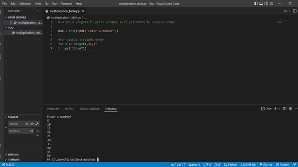Open the Terminal menu
This screenshot has height=167, width=298.
click(67, 3)
